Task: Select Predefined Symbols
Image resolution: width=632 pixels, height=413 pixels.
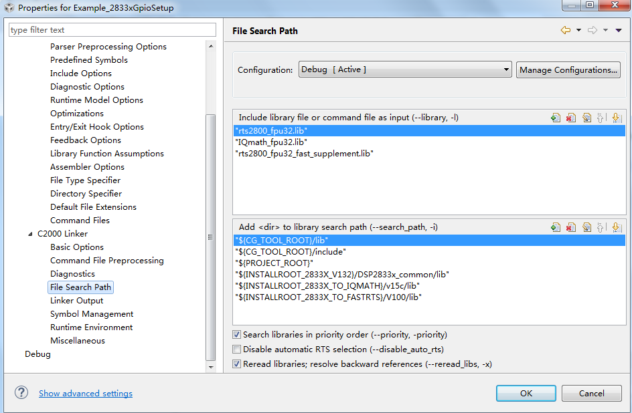Action: pyautogui.click(x=88, y=60)
